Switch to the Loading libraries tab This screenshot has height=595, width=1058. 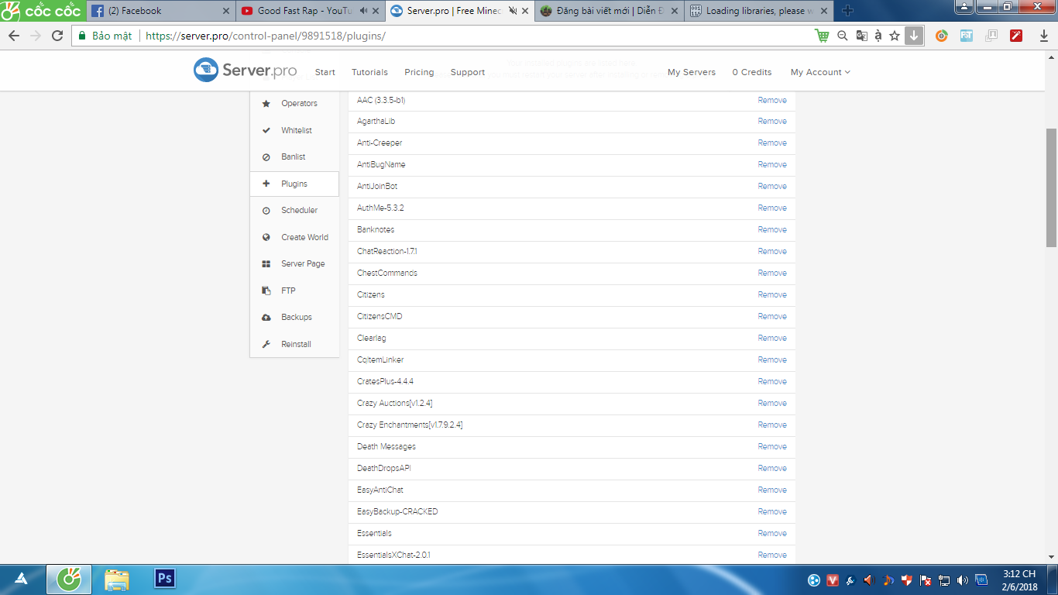coord(759,11)
